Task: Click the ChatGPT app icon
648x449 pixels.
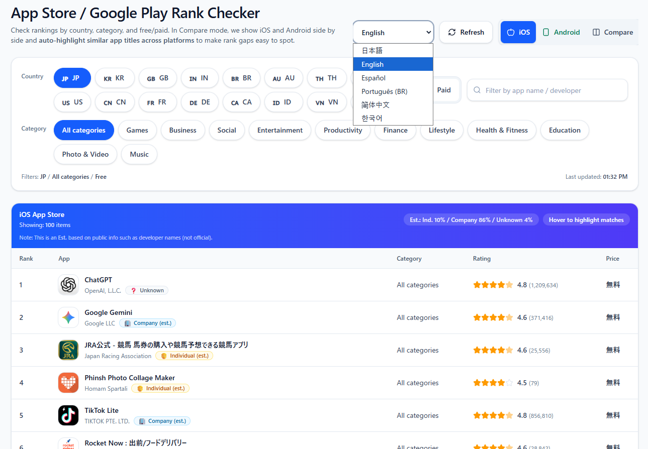Action: [x=68, y=285]
